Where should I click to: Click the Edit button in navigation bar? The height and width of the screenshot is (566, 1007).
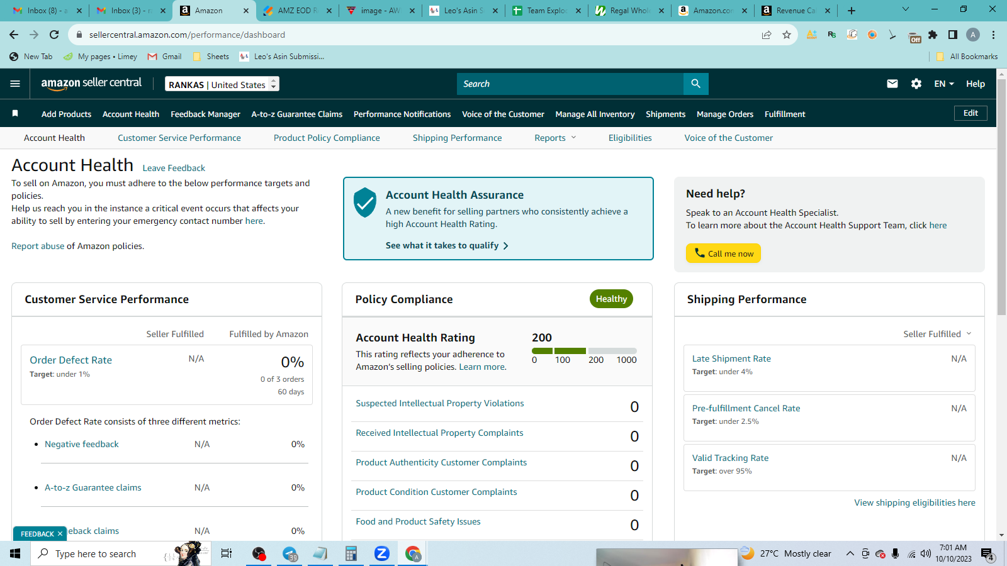[970, 113]
